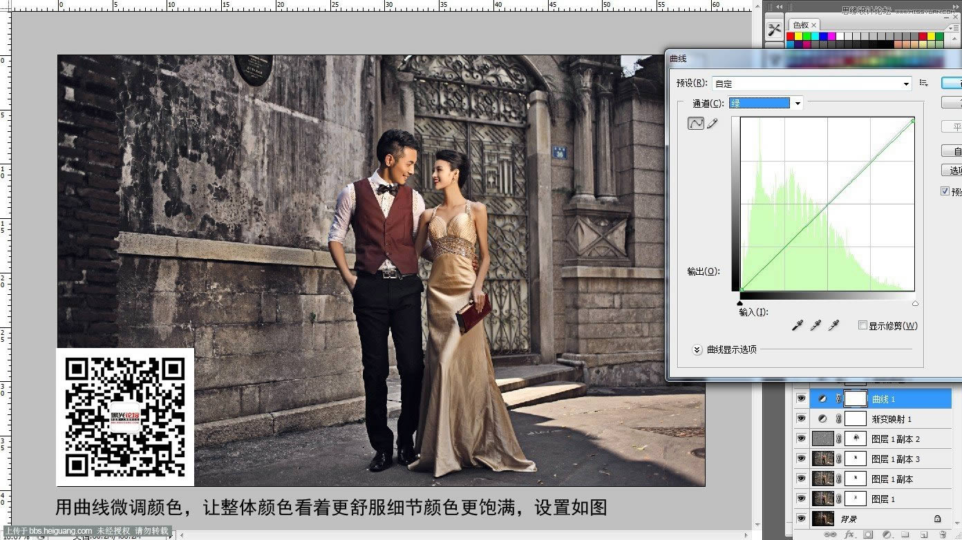This screenshot has width=962, height=540.
Task: Click the white input slider triangle
Action: 915,302
